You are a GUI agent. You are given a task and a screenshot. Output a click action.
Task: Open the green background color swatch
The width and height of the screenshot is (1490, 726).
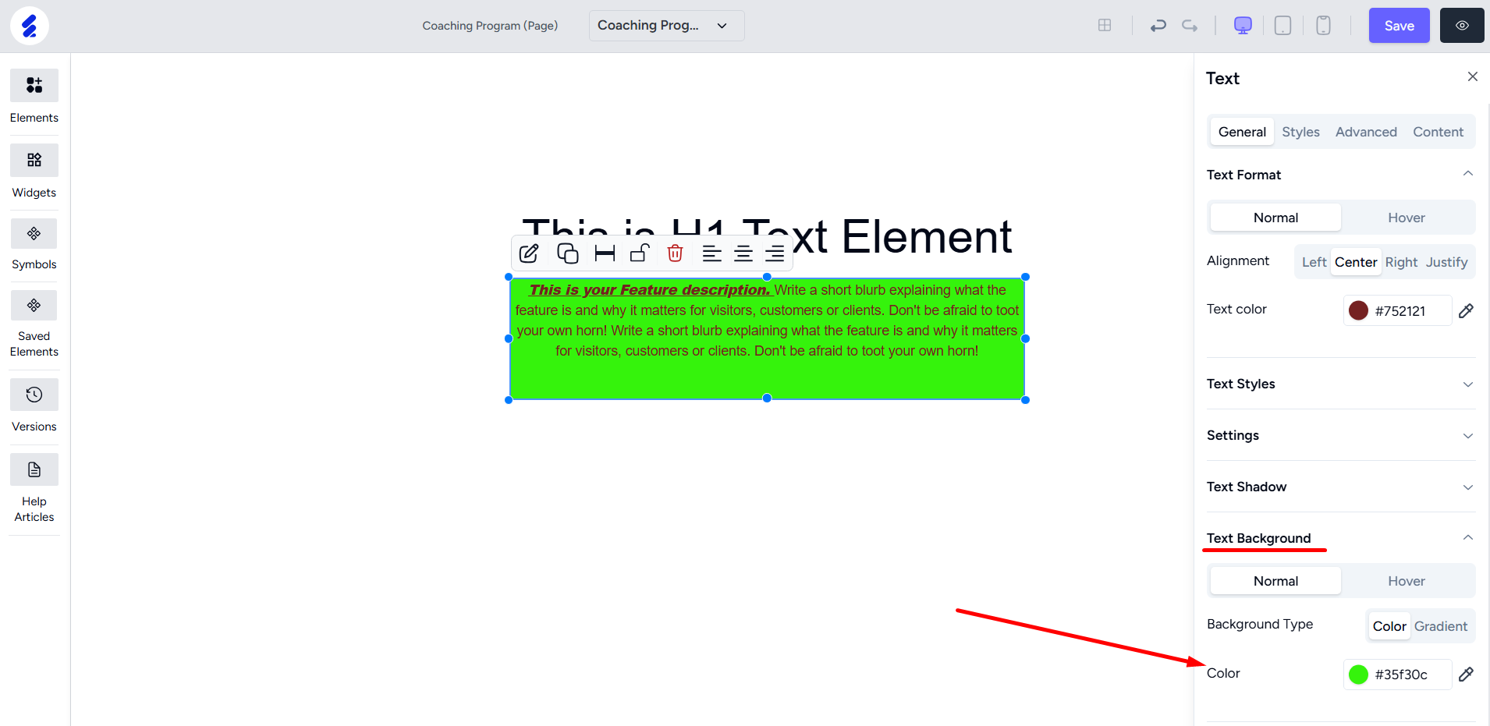1358,674
